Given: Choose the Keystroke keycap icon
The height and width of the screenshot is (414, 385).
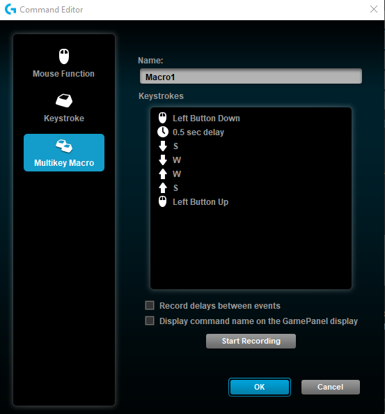Looking at the screenshot, I should tap(64, 100).
